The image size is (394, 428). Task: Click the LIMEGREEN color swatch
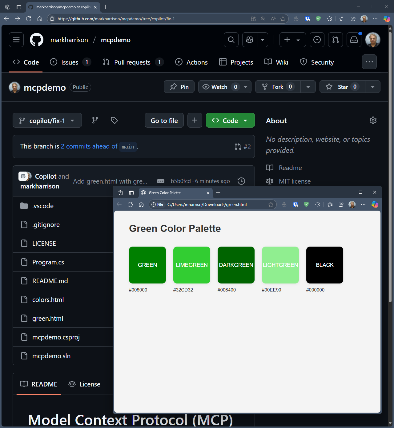click(191, 265)
